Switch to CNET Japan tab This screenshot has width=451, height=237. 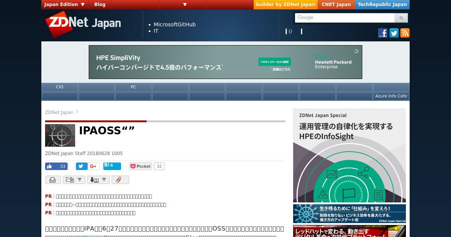point(336,5)
